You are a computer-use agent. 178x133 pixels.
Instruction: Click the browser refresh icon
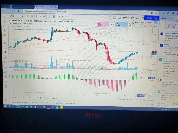coord(14,11)
